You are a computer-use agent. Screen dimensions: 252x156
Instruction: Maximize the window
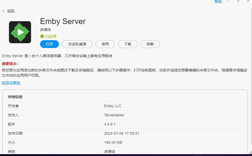[238, 1]
